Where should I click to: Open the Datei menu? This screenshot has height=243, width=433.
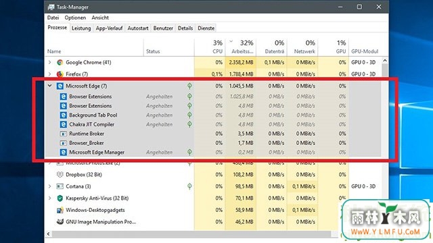point(53,18)
